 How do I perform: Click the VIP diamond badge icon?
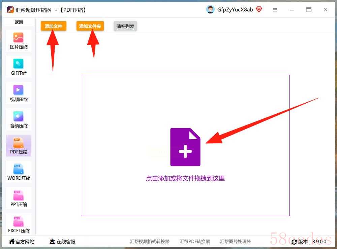click(x=259, y=9)
